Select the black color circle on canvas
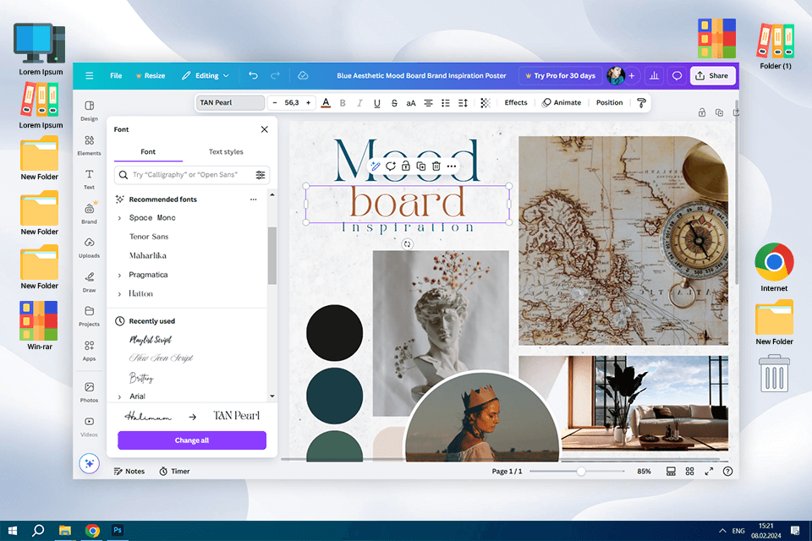Screen dimensions: 812x541 [x=335, y=332]
